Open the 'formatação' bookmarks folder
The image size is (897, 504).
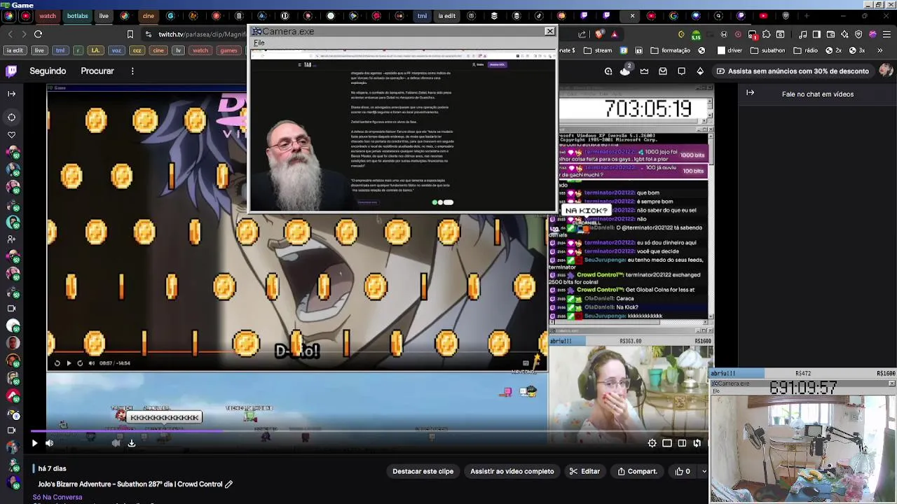click(x=670, y=50)
